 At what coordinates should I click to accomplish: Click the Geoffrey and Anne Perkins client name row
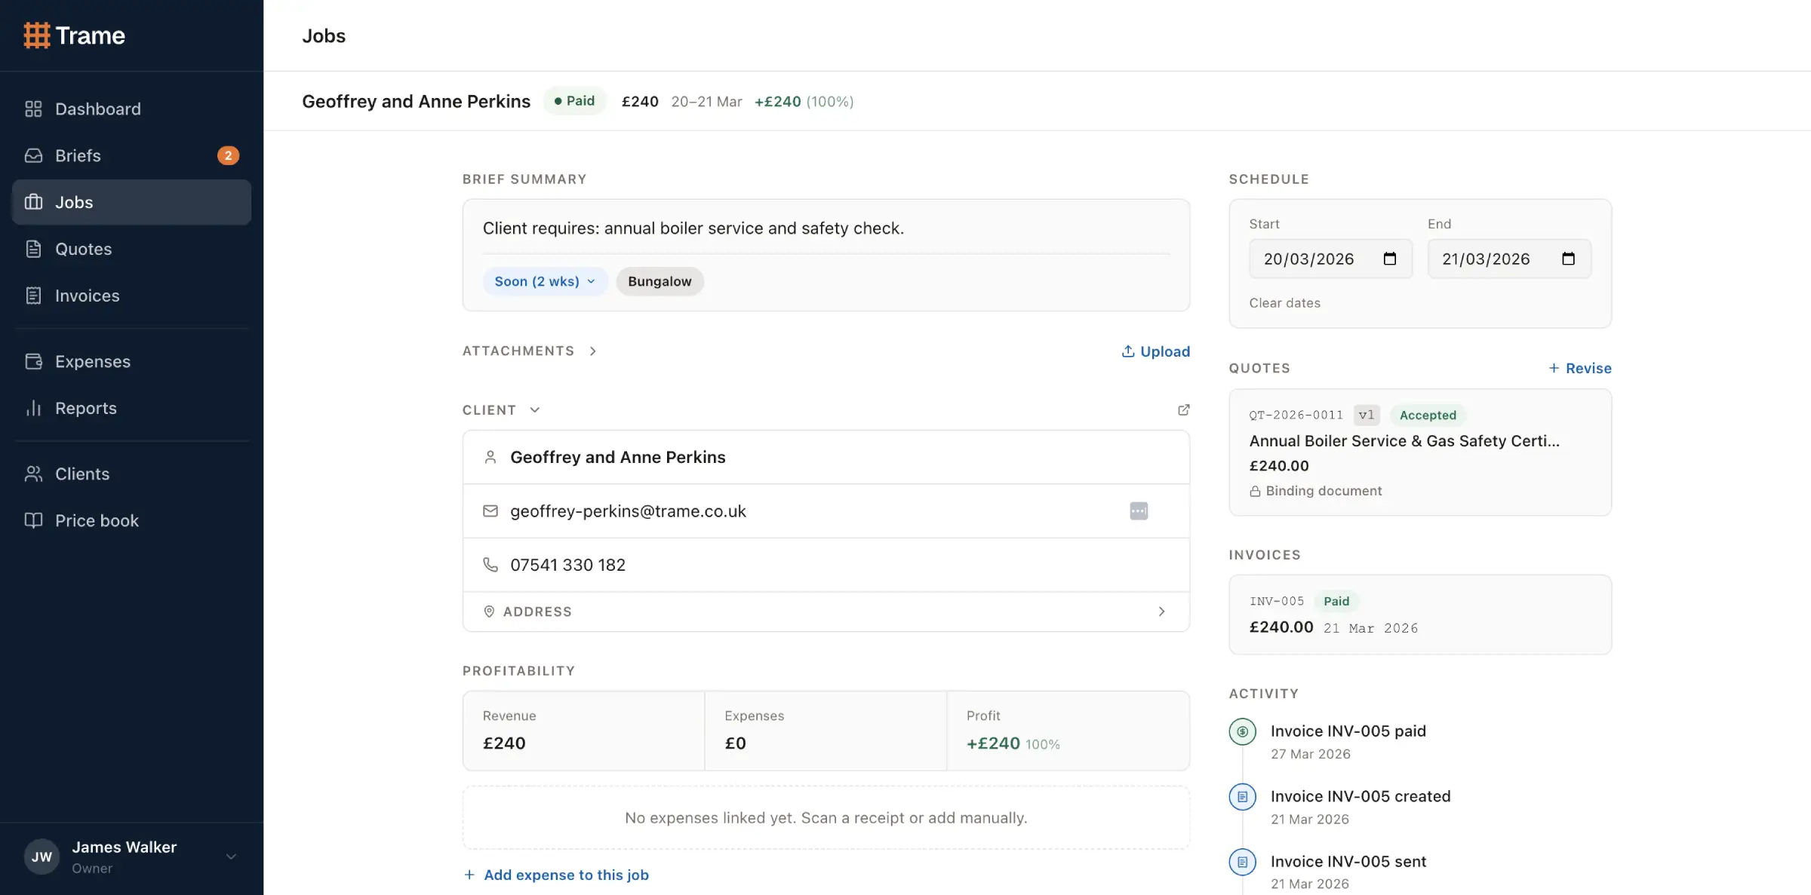pyautogui.click(x=826, y=457)
